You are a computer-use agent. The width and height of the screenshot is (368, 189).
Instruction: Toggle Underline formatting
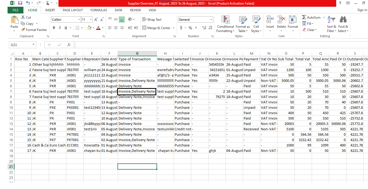[x=66, y=28]
